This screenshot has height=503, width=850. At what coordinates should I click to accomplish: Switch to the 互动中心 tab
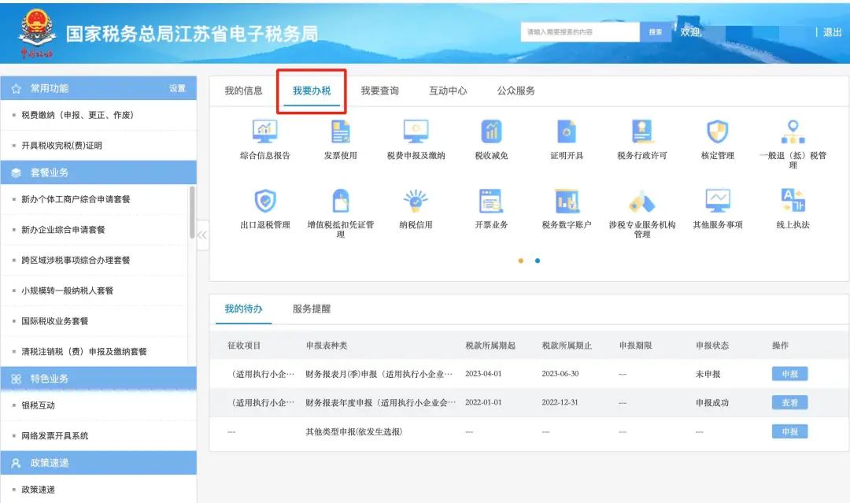pyautogui.click(x=448, y=91)
